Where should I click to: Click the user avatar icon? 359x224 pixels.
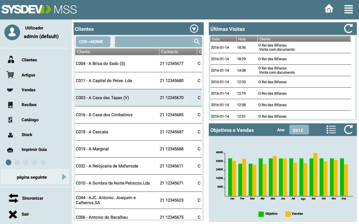12,32
